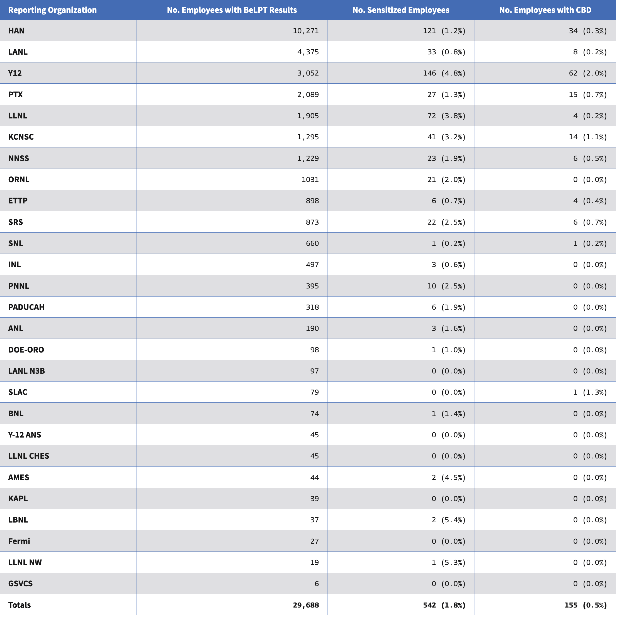Click the Y12 sensitized value 146 (4.8%)
The image size is (617, 617).
click(444, 73)
